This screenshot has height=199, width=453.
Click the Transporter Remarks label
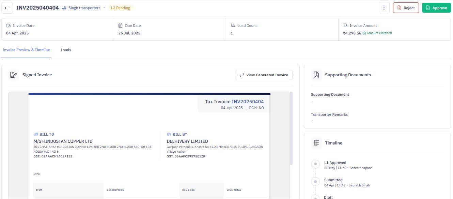pos(329,115)
